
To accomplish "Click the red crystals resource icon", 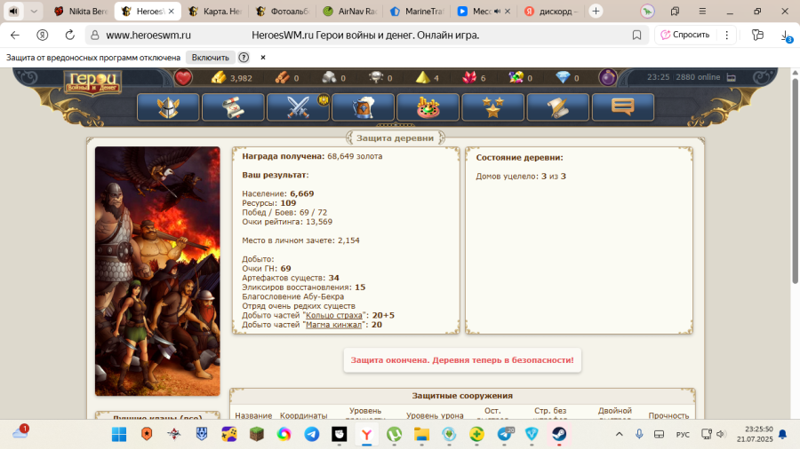I will (469, 78).
